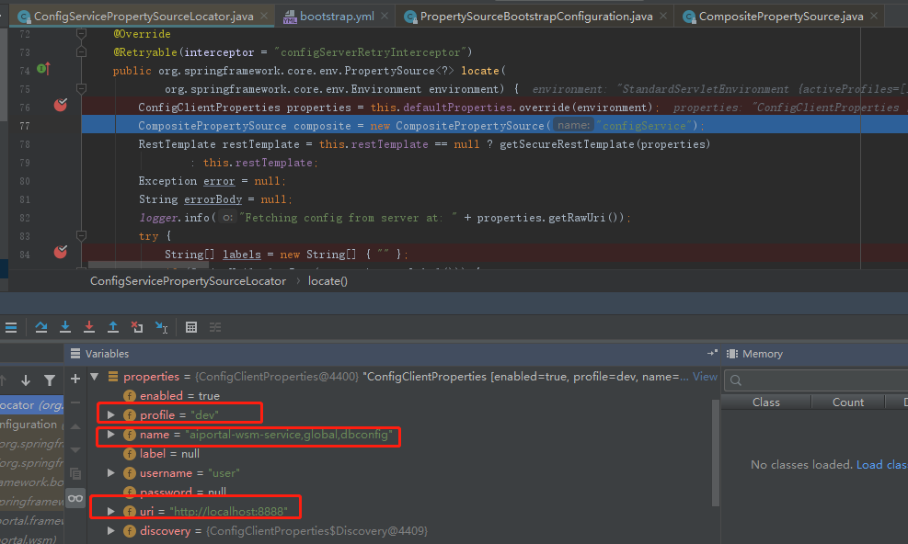908x544 pixels.
Task: Click the Filter frames funnel icon
Action: (x=50, y=380)
